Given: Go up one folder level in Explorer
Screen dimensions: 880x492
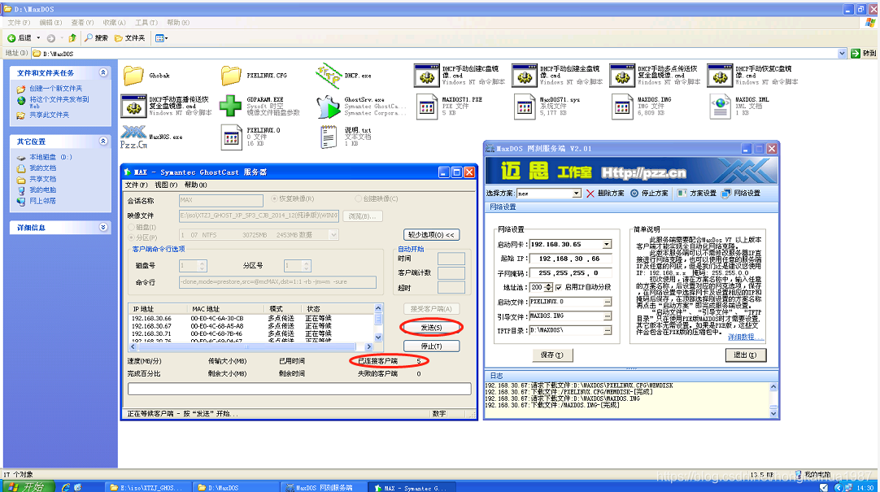Looking at the screenshot, I should [x=72, y=38].
